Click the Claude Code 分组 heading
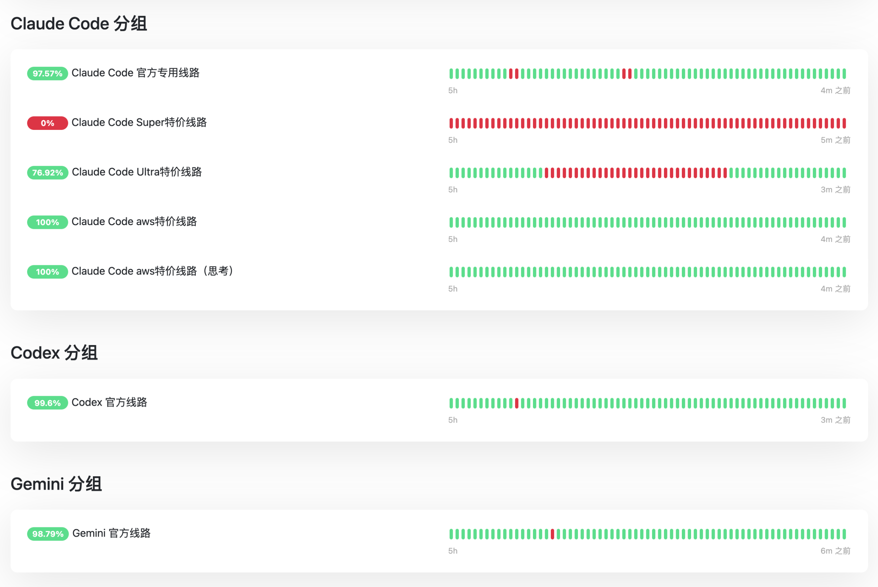This screenshot has width=878, height=587. tap(79, 24)
